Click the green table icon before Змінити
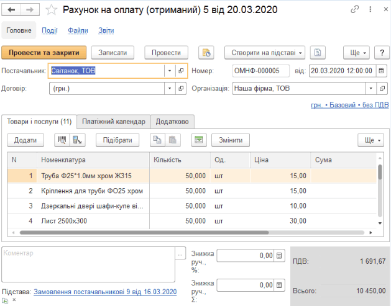Screen dimensions: 391x306 tap(199, 140)
